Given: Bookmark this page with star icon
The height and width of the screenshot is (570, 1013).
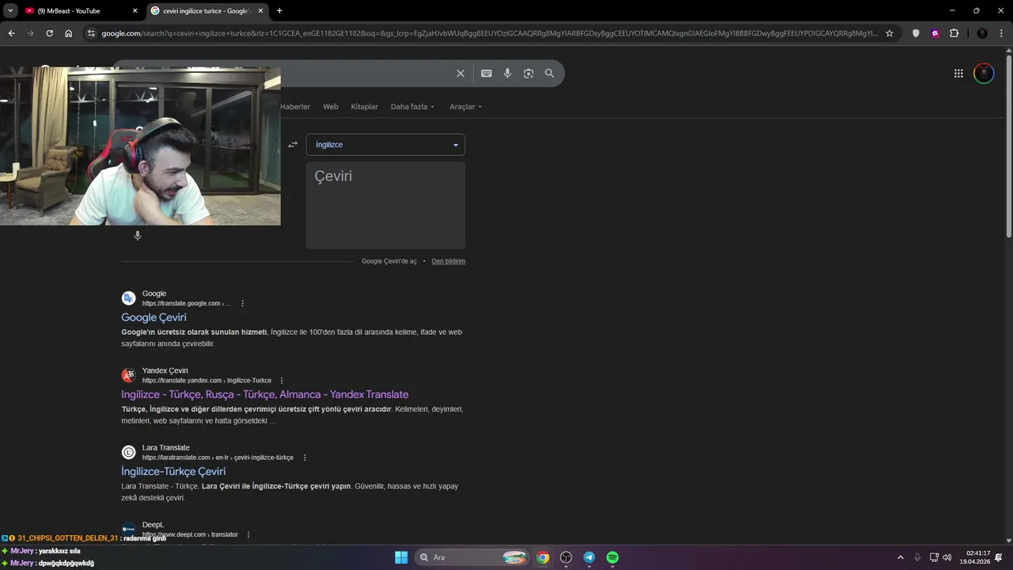Looking at the screenshot, I should (x=890, y=33).
